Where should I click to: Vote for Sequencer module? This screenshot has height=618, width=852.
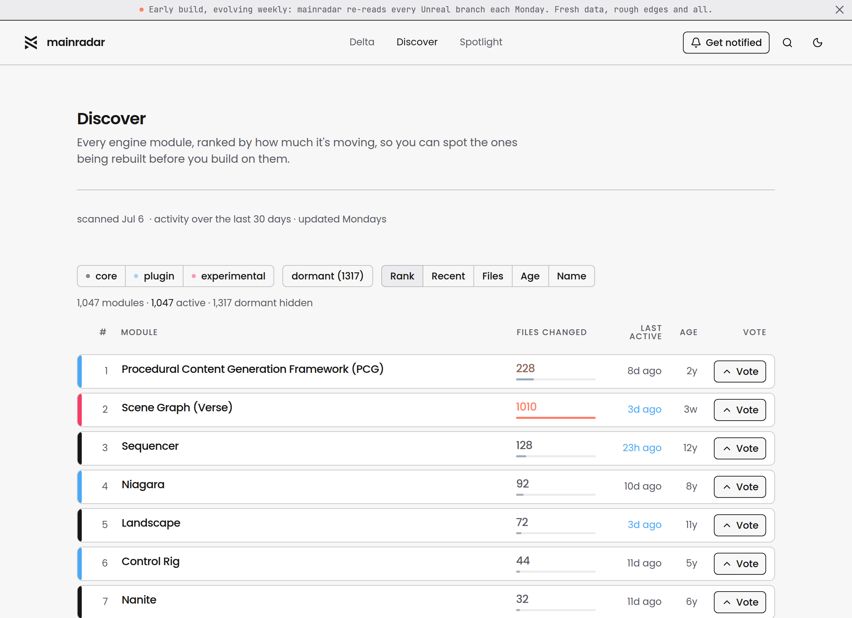(x=740, y=449)
